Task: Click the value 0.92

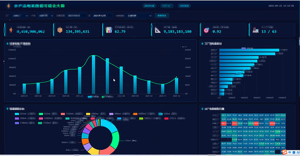Action: coord(217,32)
